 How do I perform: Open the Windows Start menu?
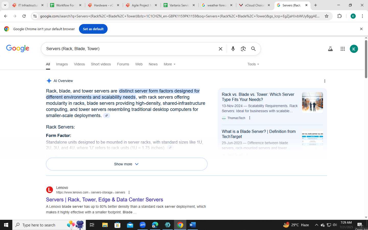tap(6, 225)
